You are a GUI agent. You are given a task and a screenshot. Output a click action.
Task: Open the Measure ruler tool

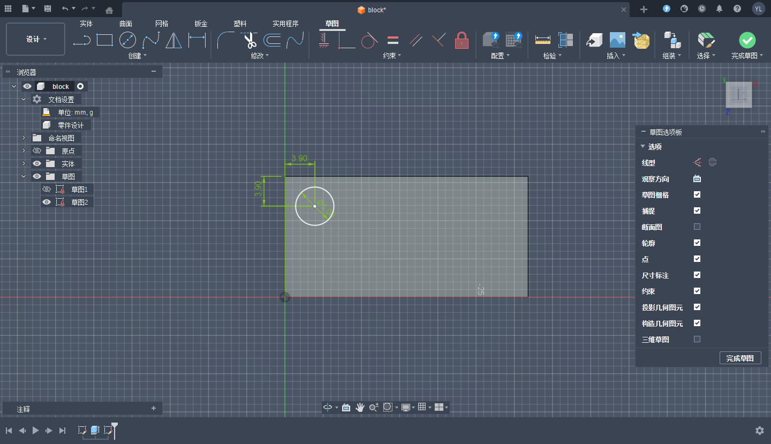[542, 40]
